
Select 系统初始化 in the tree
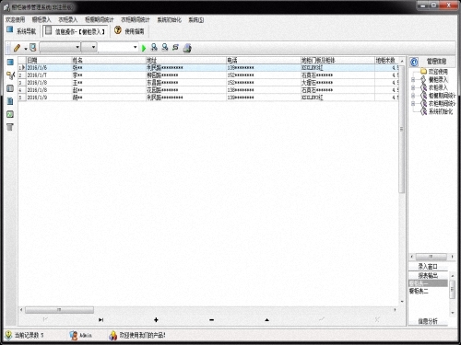(441, 111)
